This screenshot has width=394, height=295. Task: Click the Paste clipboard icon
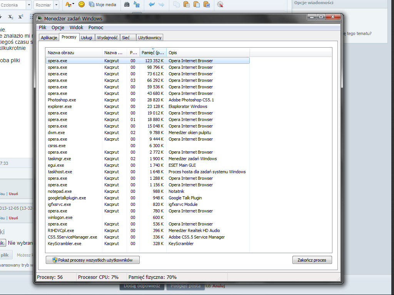coord(187,4)
